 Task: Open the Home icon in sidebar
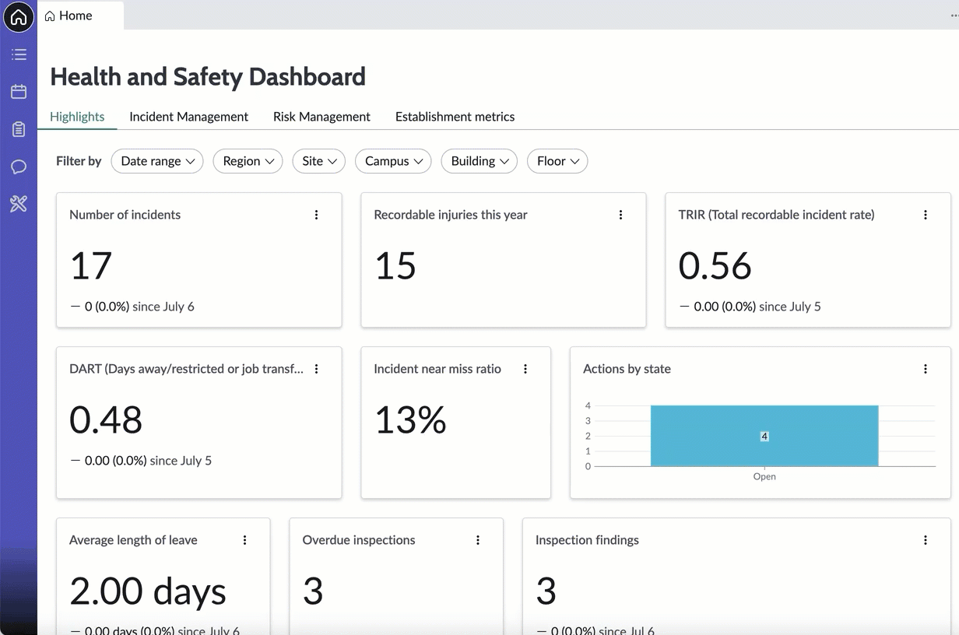point(19,17)
